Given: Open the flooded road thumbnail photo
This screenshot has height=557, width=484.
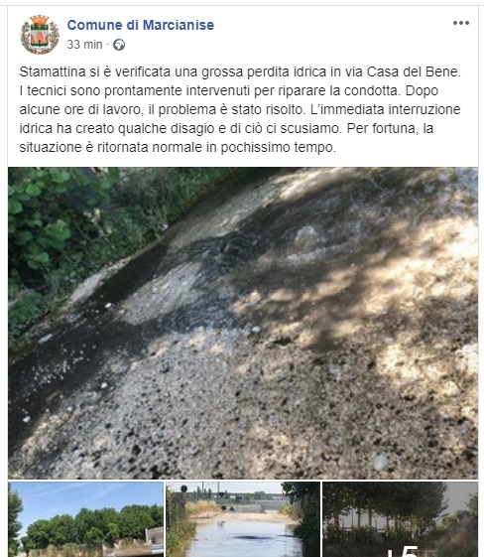Looking at the screenshot, I should [243, 519].
